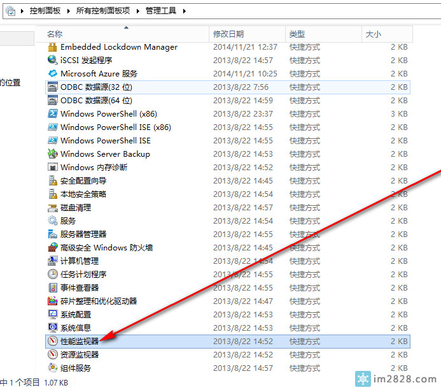Select the 服务器管理器 name text
Image resolution: width=441 pixels, height=390 pixels.
pyautogui.click(x=83, y=235)
